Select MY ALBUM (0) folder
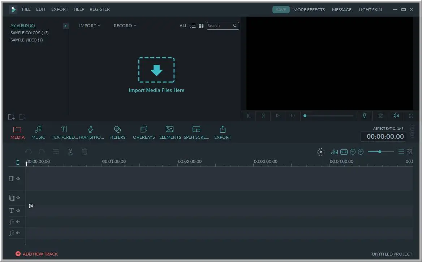The image size is (422, 262). (23, 26)
